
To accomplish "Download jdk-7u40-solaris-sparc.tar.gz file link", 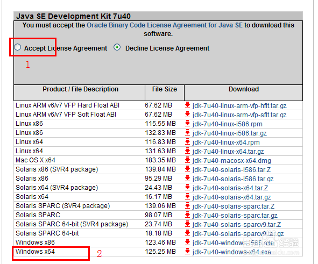I will pyautogui.click(x=235, y=215).
